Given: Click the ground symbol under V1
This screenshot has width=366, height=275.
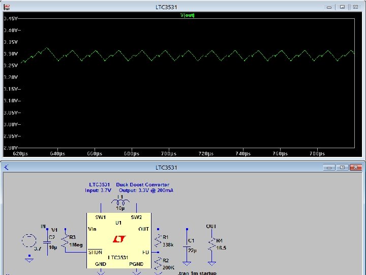Looking at the screenshot, I should [29, 260].
